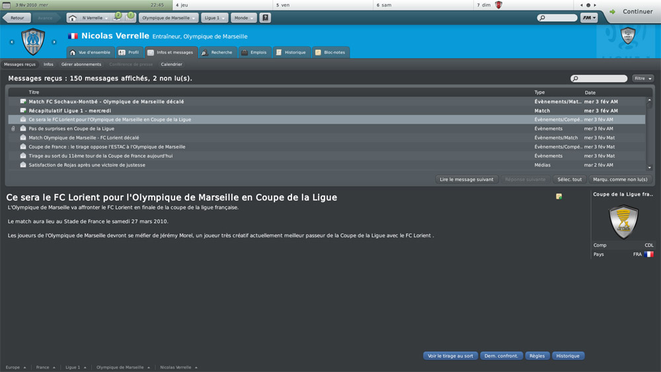This screenshot has width=661, height=372.
Task: Click 'Voir le tirage au sort' button
Action: tap(450, 356)
